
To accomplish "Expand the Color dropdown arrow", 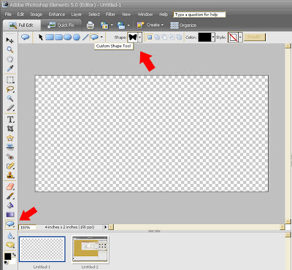I will (213, 37).
